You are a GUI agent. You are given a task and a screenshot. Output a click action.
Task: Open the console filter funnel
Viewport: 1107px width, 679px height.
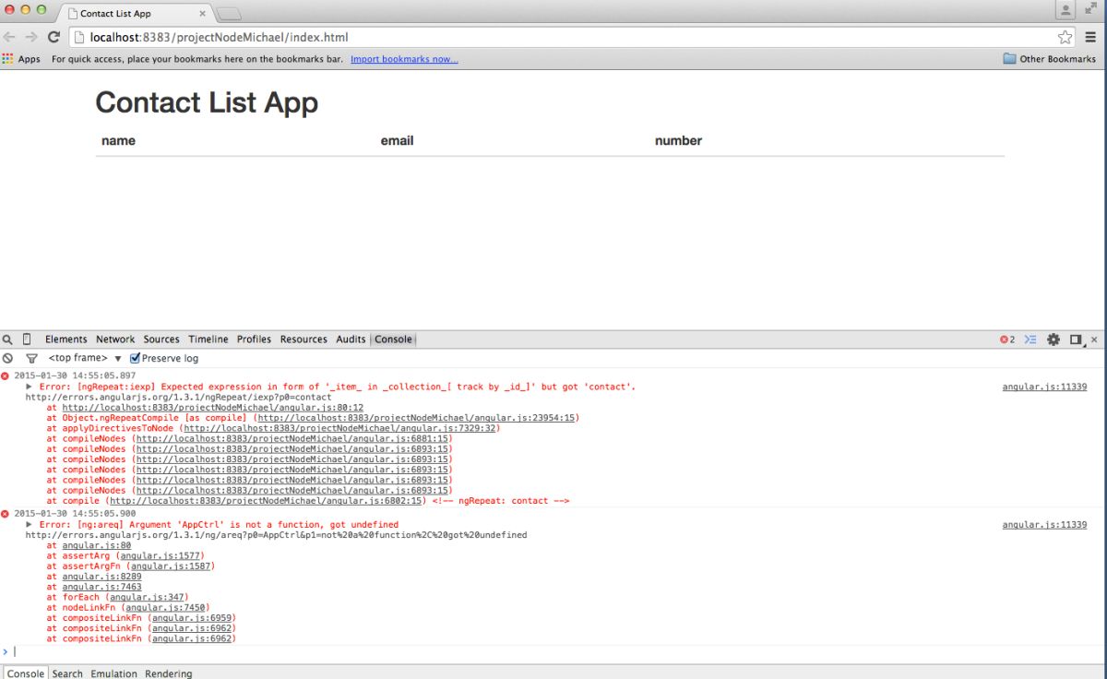pos(31,358)
